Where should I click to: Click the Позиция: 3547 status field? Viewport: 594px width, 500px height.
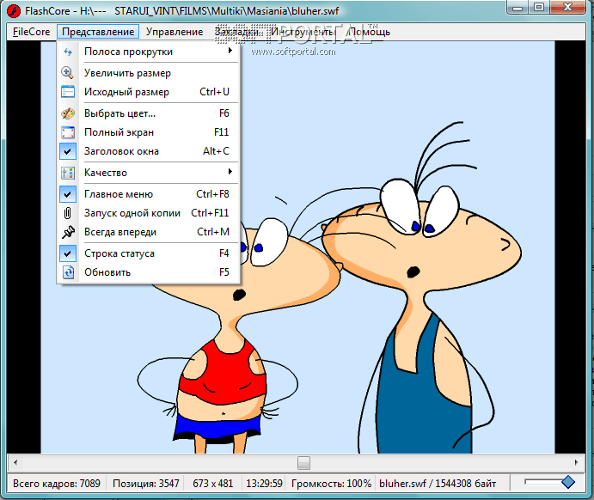click(146, 484)
